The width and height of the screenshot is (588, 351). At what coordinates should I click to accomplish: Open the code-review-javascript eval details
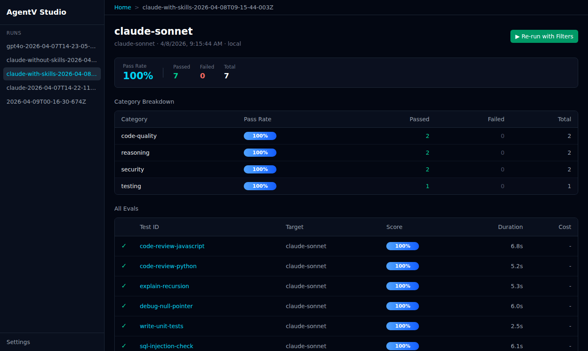172,246
